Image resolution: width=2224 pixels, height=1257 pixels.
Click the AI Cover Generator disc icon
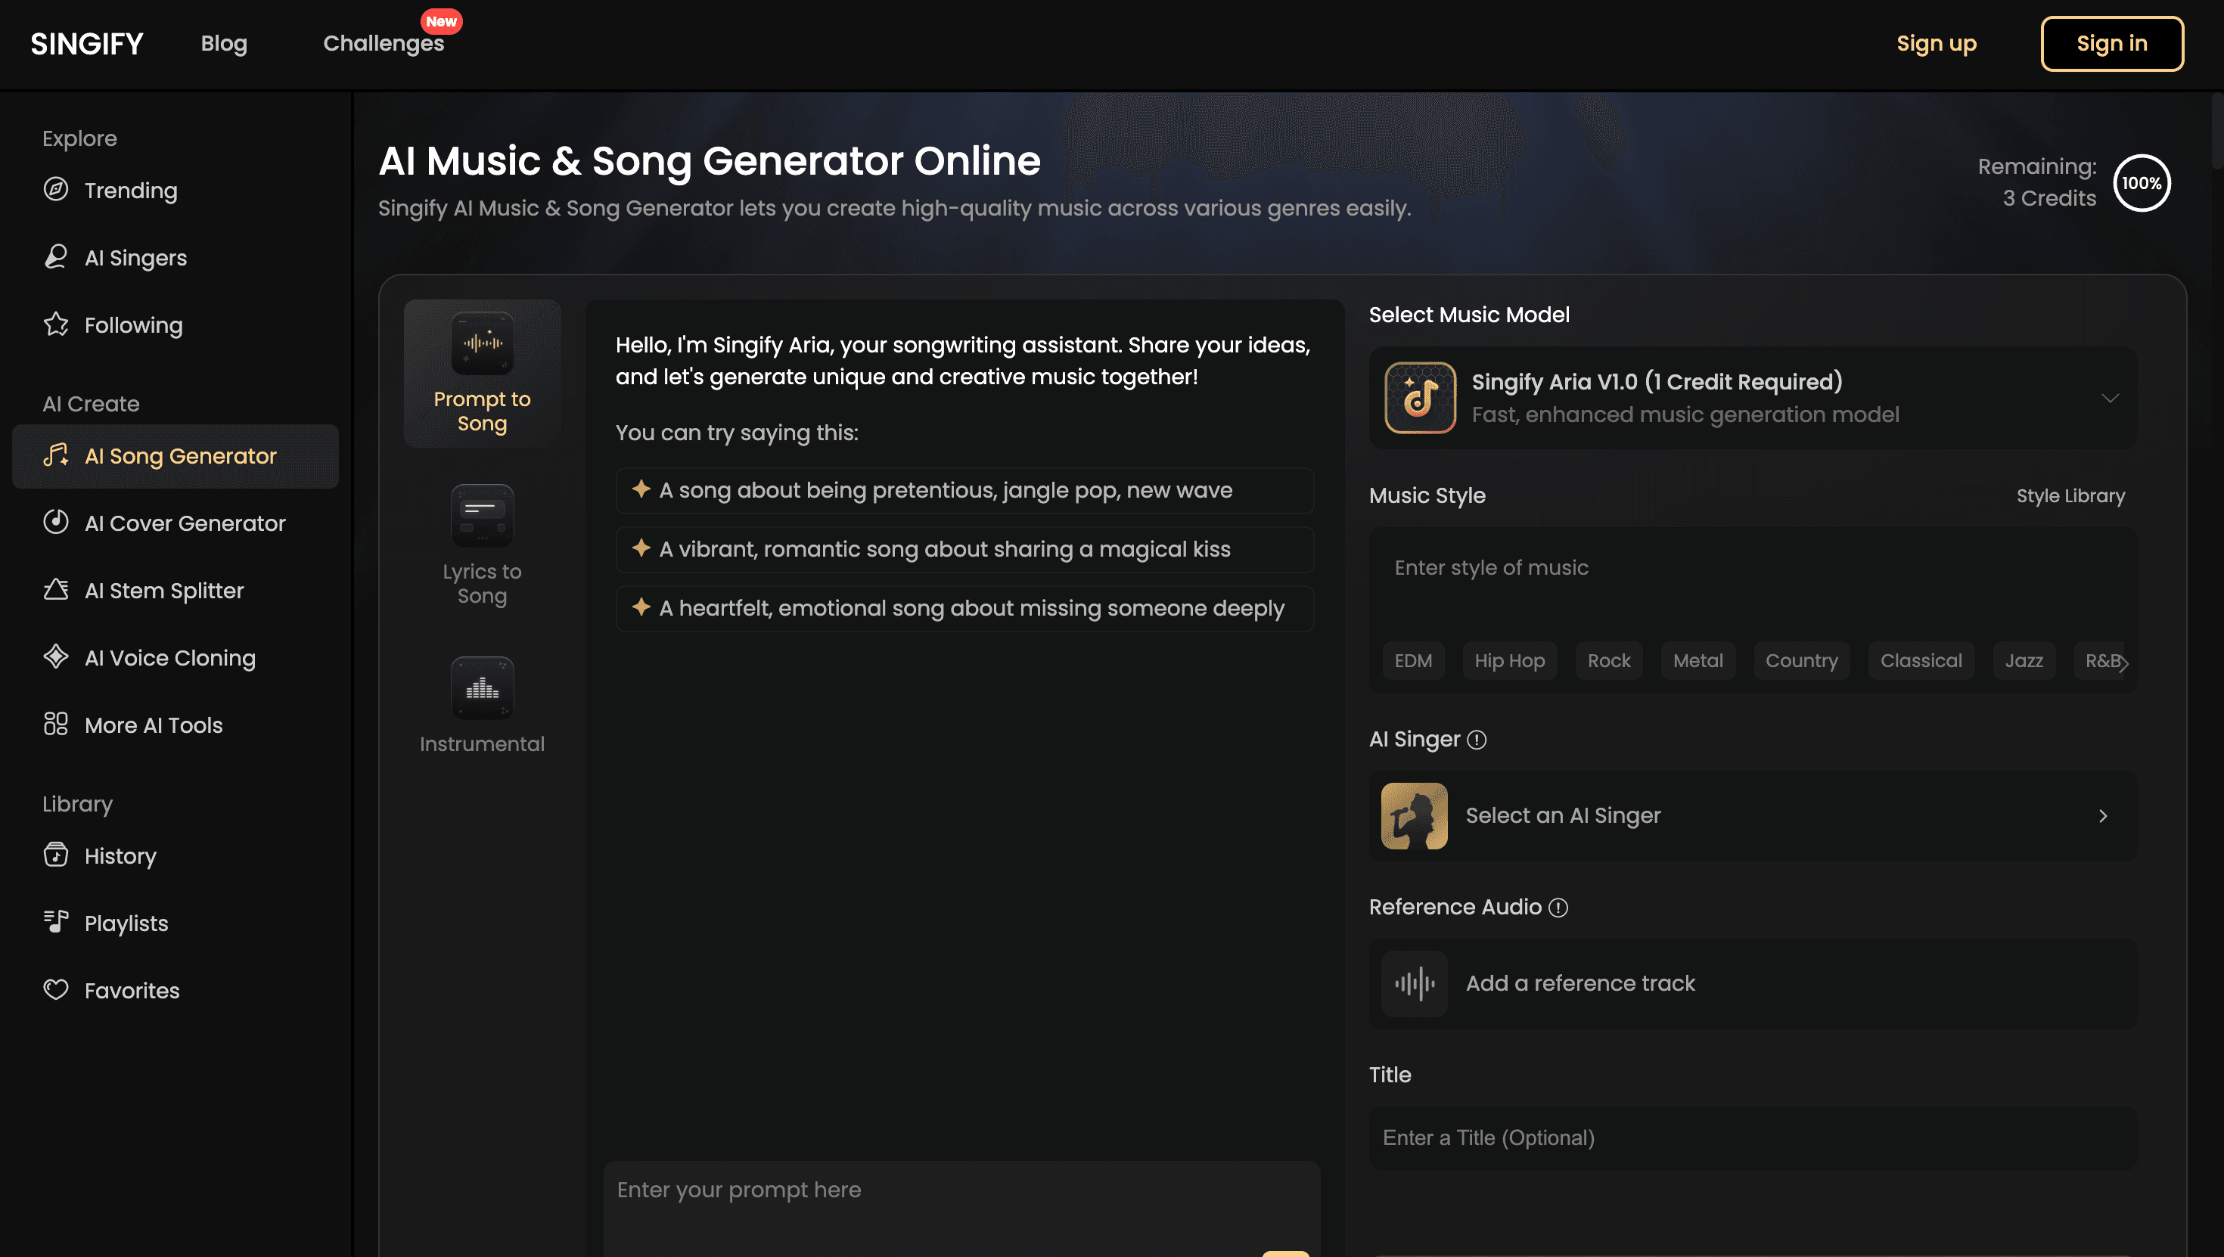pos(56,523)
